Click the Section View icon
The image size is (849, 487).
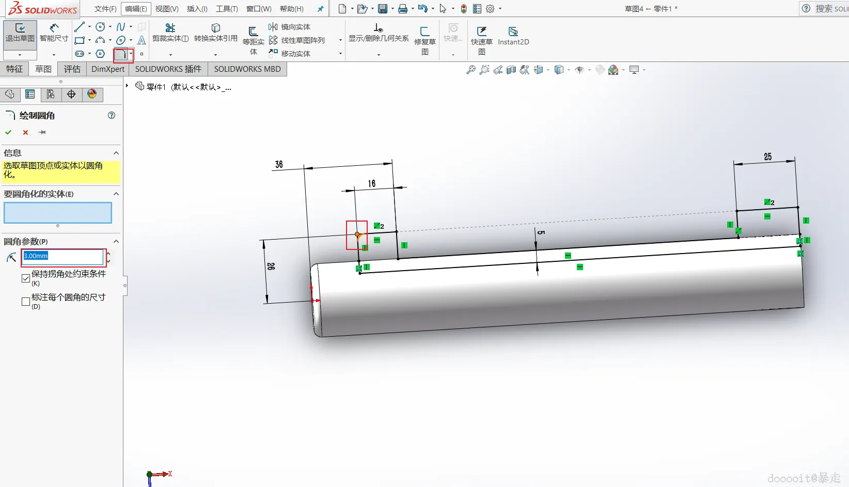[511, 70]
